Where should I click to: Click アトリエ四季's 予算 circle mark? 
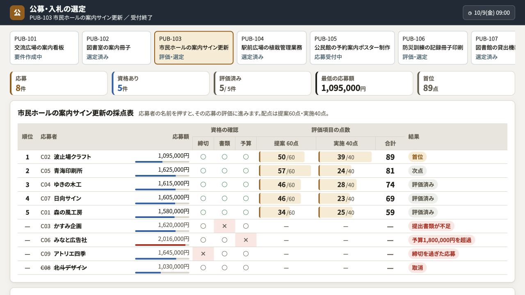point(246,254)
